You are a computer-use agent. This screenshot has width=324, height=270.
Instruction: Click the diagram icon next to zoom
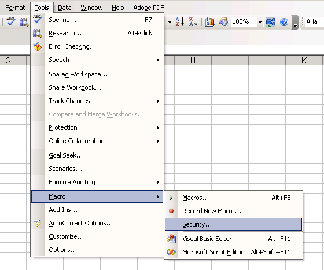271,21
